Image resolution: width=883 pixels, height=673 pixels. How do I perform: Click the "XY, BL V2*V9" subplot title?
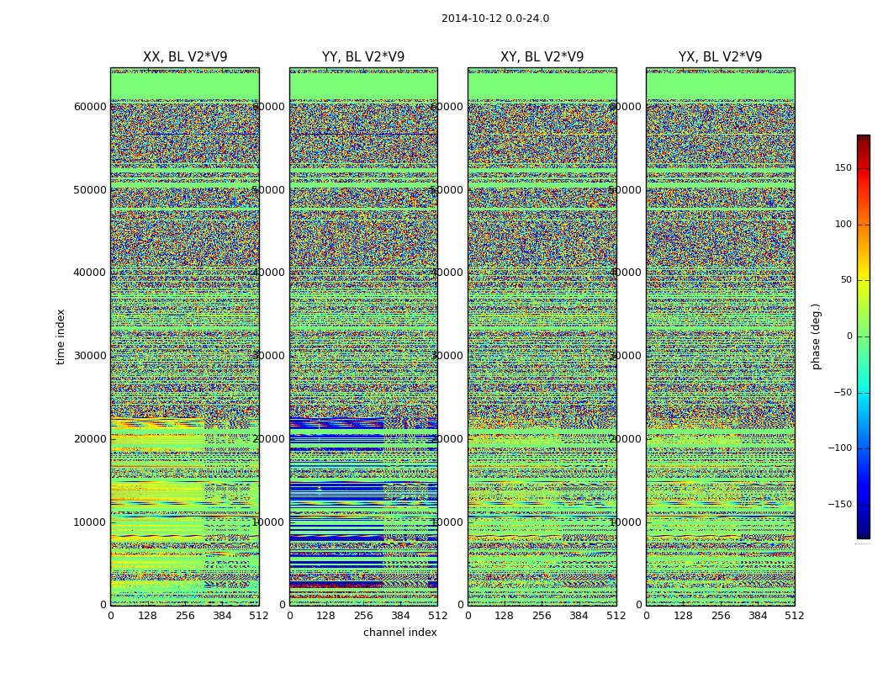(x=542, y=57)
